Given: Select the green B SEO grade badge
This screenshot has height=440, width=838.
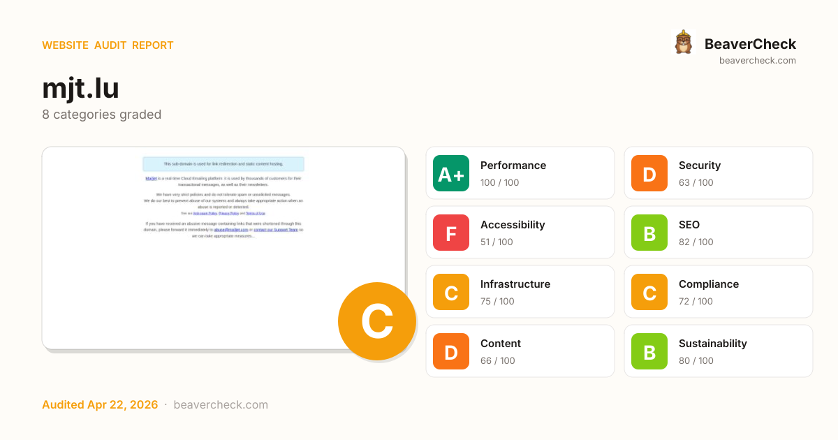Looking at the screenshot, I should pyautogui.click(x=649, y=233).
